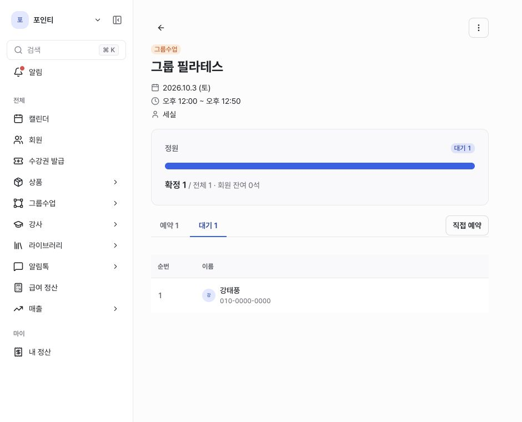The image size is (522, 422).
Task: Click the 대기 1 badge in capacity card
Action: (463, 148)
